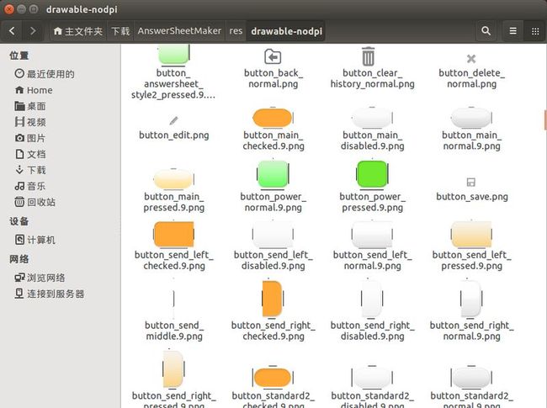Jump to 下载 in the path bar
Screen dimensions: 547x408
(x=120, y=31)
